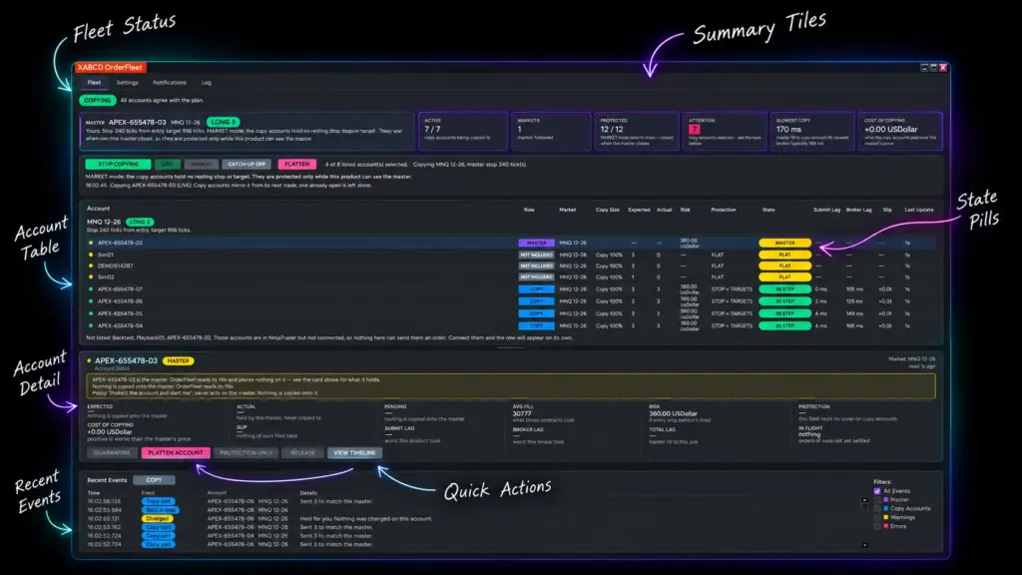Enable the Master events filter checkbox
The height and width of the screenshot is (575, 1022).
(x=877, y=500)
